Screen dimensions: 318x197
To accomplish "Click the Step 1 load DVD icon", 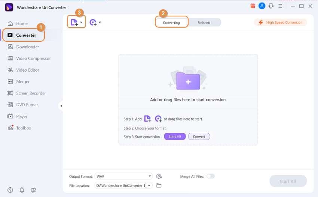I will [x=158, y=119].
